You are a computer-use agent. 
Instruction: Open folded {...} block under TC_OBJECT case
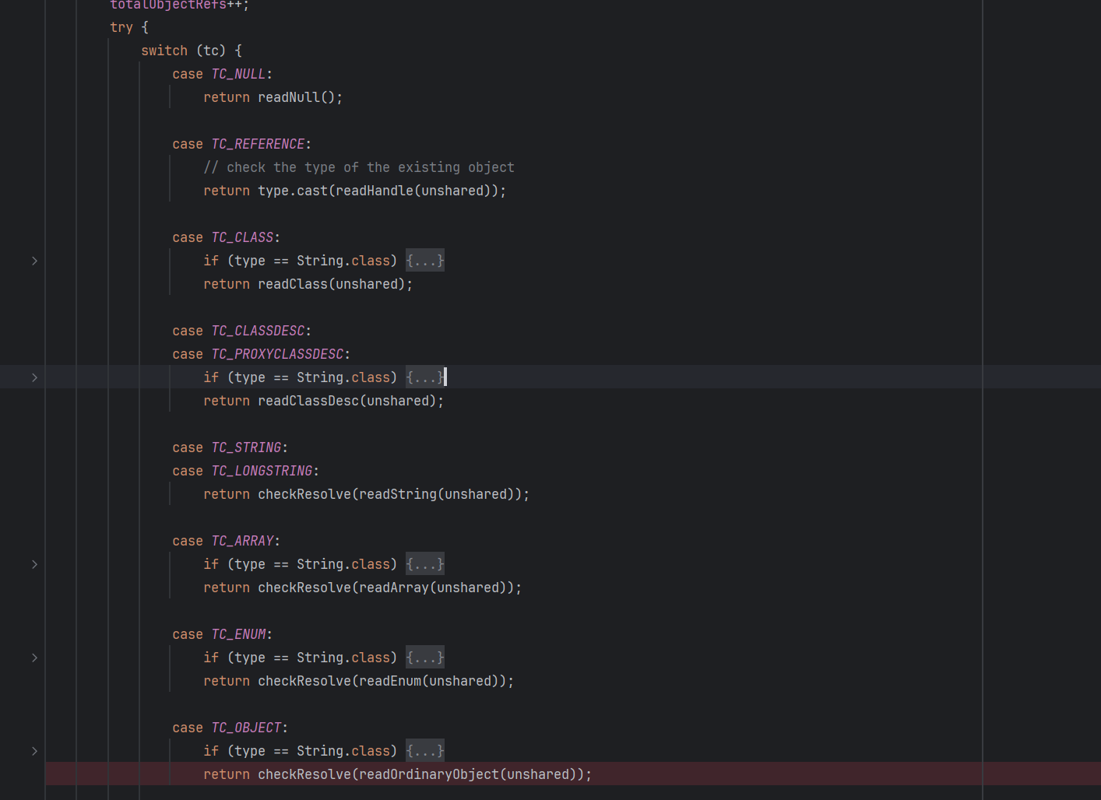click(424, 751)
